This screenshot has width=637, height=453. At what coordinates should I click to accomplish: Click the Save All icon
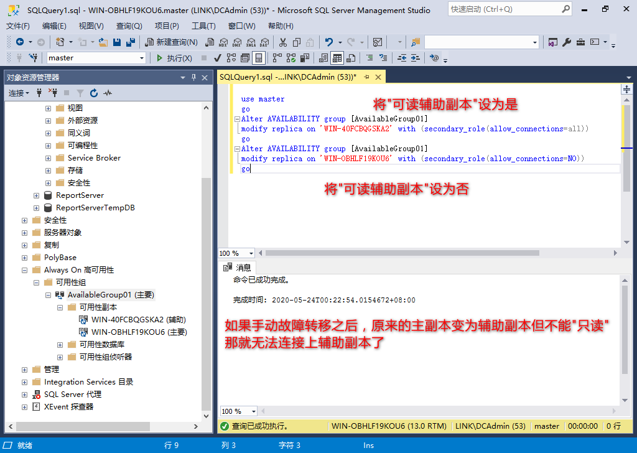(131, 42)
